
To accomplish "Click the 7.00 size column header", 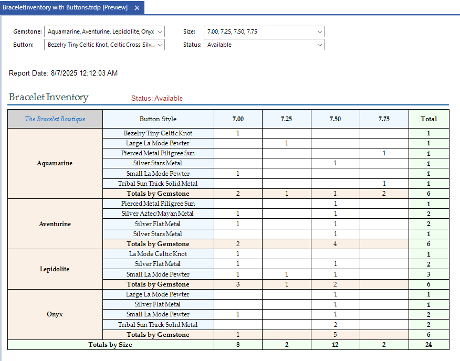I will 238,119.
